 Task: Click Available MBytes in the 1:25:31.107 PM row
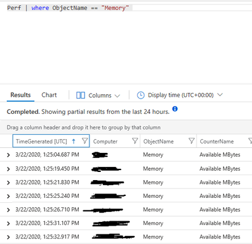[220, 223]
